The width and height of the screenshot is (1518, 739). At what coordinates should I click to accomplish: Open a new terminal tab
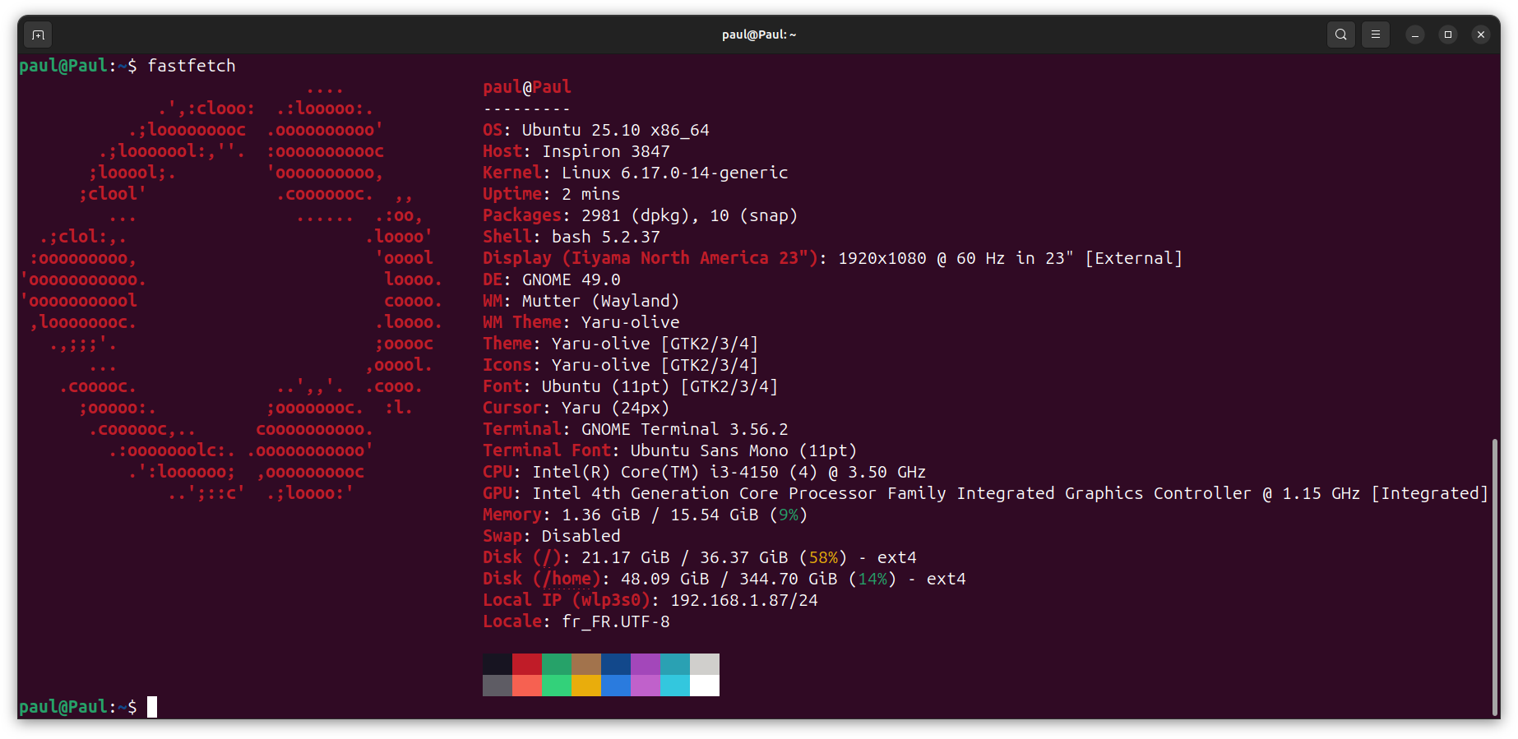[x=38, y=35]
